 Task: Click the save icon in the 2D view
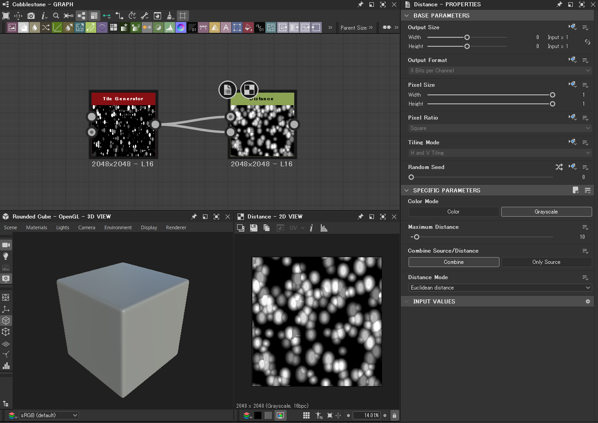pos(254,228)
